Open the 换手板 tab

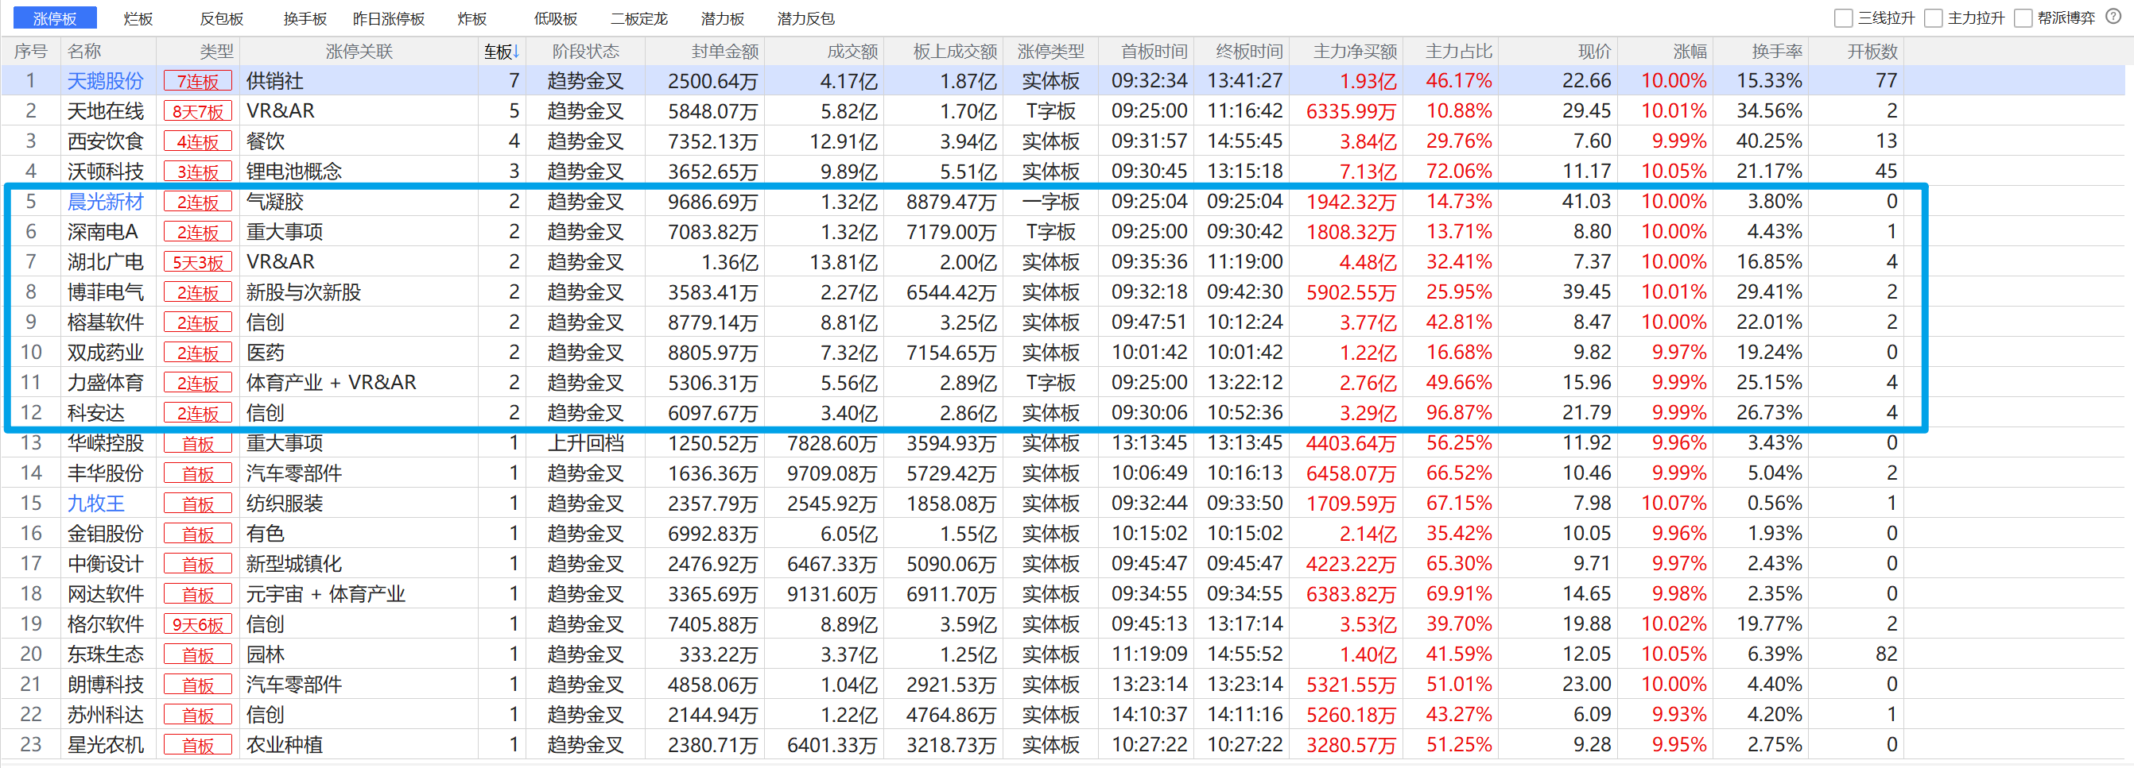[305, 18]
